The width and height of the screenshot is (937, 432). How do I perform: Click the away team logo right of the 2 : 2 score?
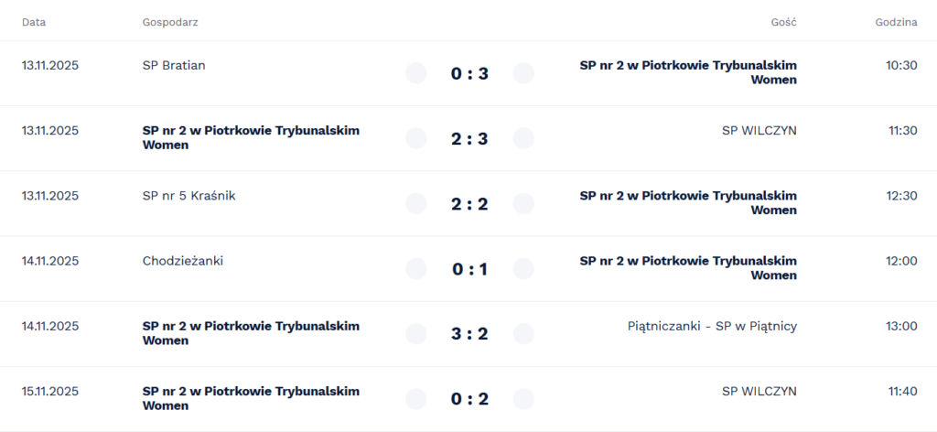[x=523, y=203]
